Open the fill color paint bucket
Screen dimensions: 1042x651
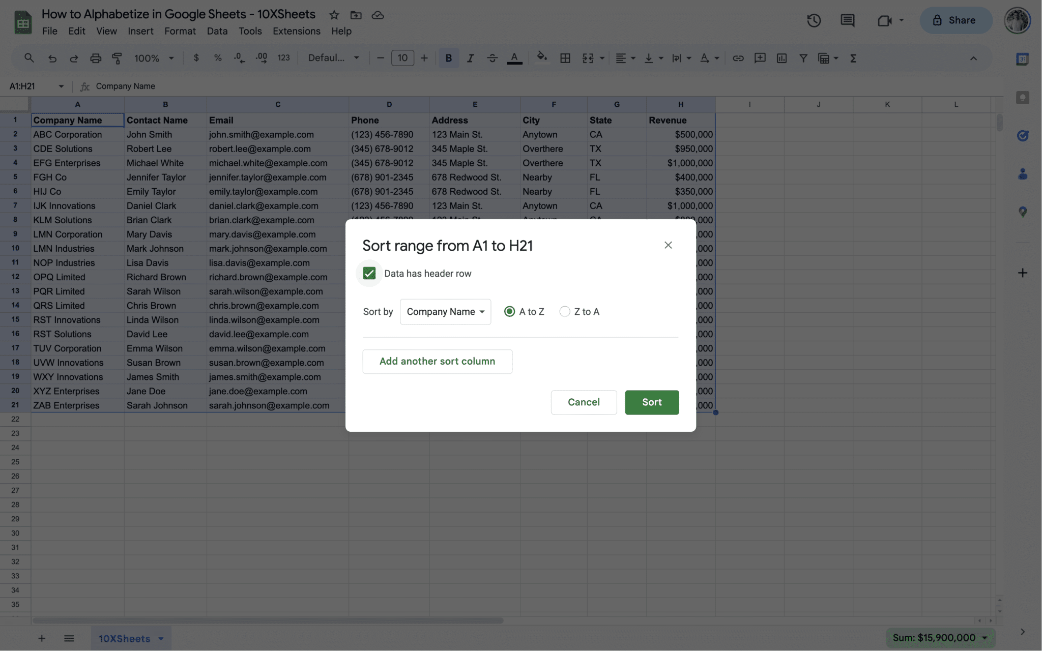click(542, 57)
